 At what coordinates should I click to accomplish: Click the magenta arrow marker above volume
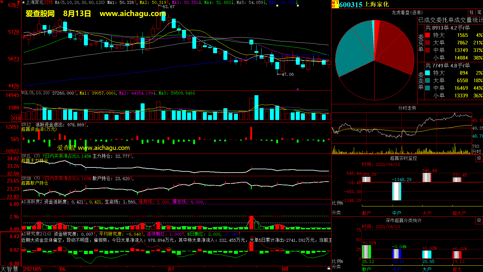[297, 89]
